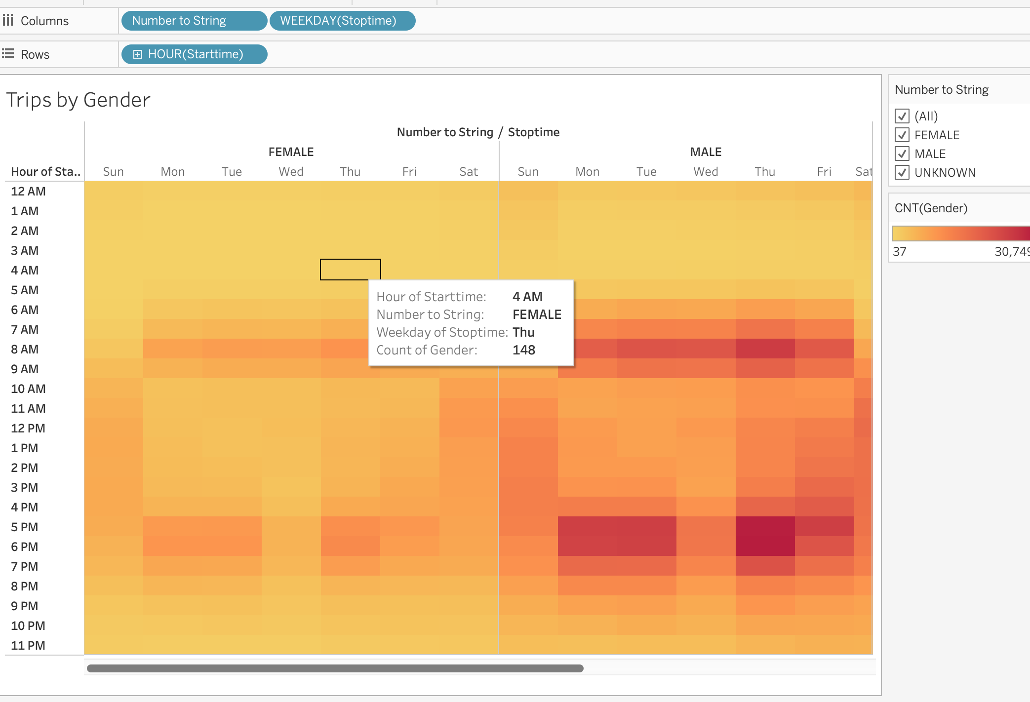Select the FEMALE column header
The width and height of the screenshot is (1030, 702).
click(291, 152)
